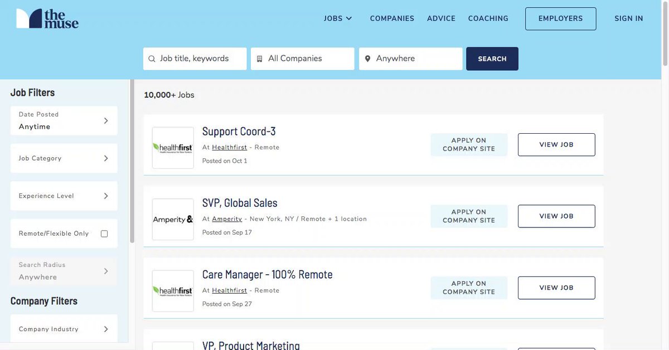Focus the Job title, keywords field
Image resolution: width=669 pixels, height=350 pixels.
[195, 59]
